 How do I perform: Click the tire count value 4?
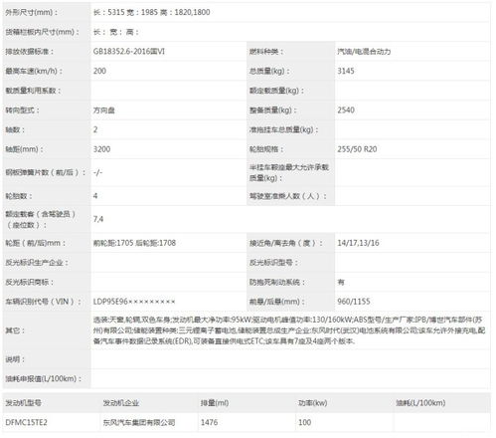pos(95,196)
